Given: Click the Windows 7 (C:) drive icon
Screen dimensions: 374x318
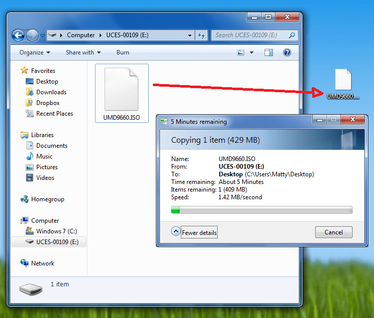Looking at the screenshot, I should tap(29, 231).
